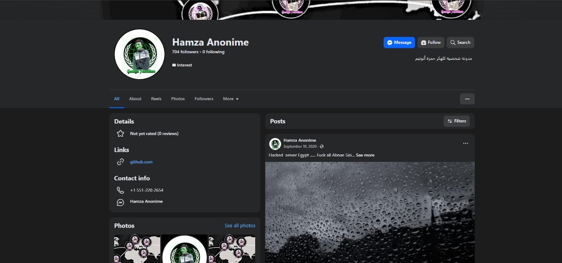Click the post author name Hamza Anonime
Screen dimensions: 562x263
(x=300, y=141)
